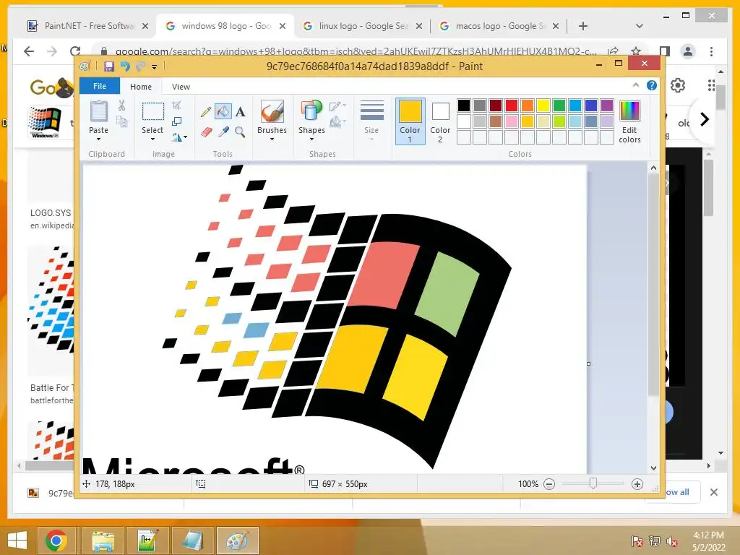The image size is (740, 555).
Task: Switch to macos logo Google tab
Action: click(499, 26)
